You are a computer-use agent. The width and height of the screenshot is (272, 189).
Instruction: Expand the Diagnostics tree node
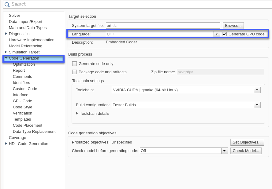6,34
